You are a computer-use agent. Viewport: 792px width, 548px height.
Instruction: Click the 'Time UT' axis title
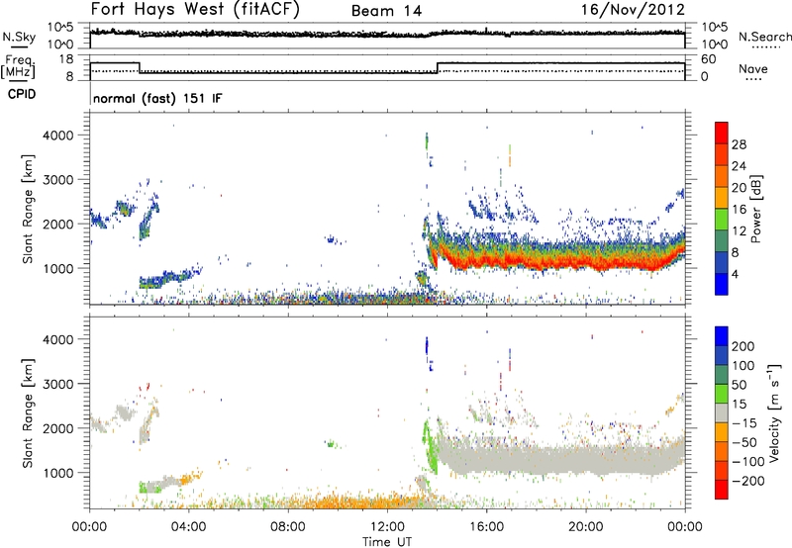(387, 542)
